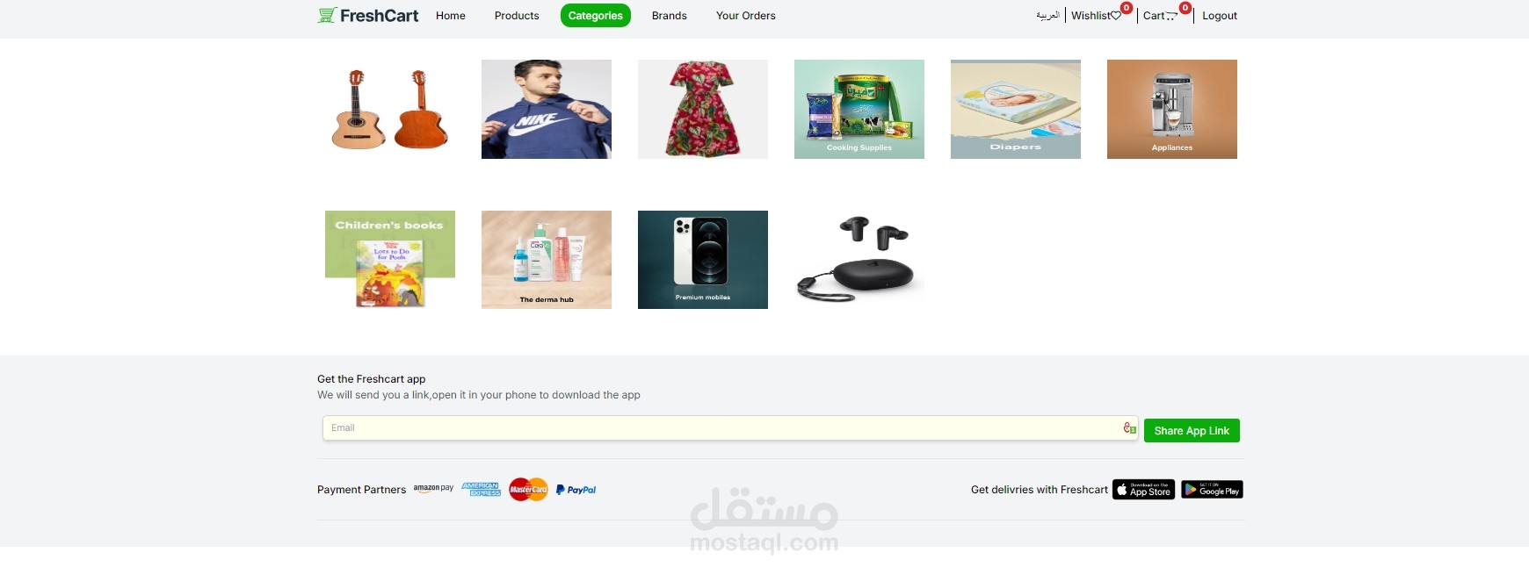Open Your Orders page
1529x567 pixels.
pos(746,16)
